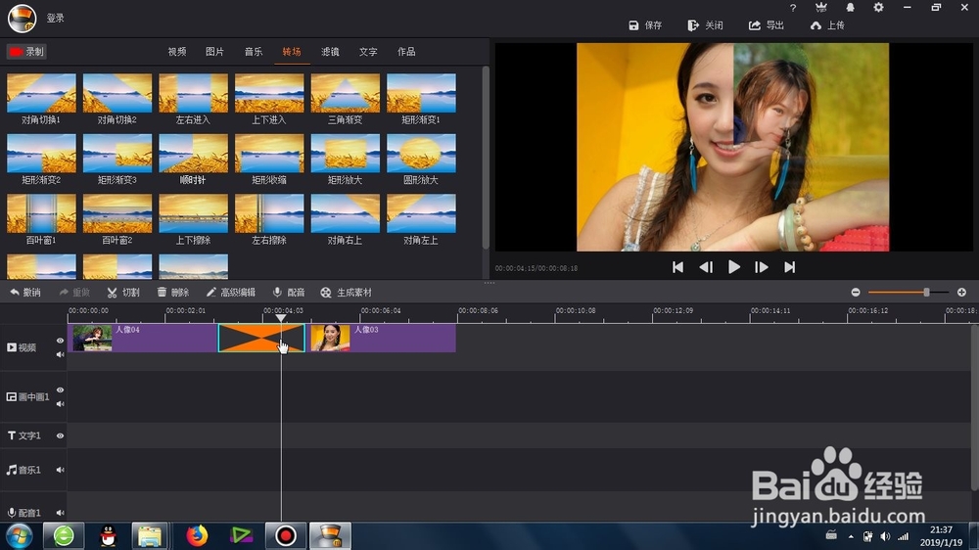Open the 音乐 tab
This screenshot has height=550, width=979.
coord(254,52)
